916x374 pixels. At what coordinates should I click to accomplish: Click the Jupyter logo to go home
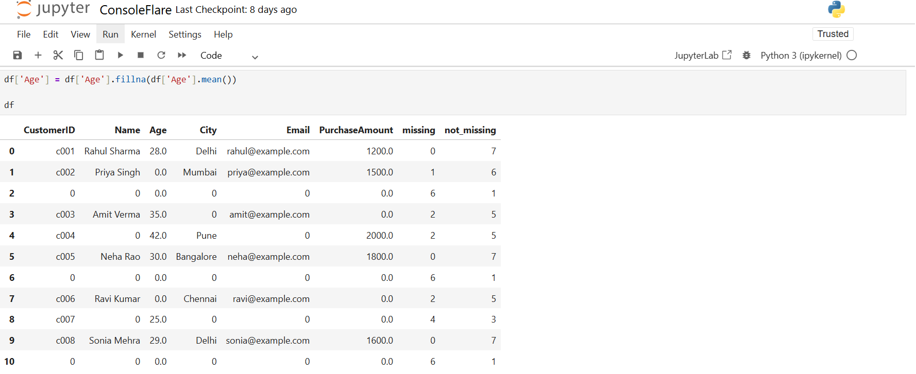click(53, 9)
